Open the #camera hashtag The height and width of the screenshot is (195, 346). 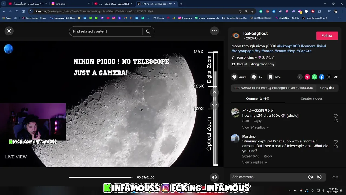coord(308,46)
